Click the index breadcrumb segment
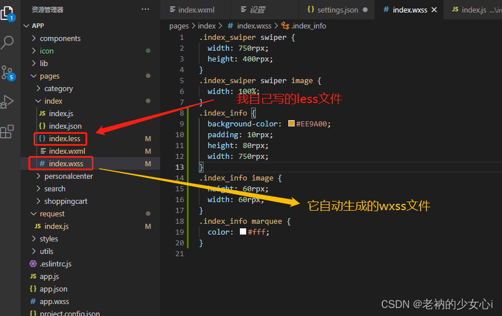The image size is (502, 316). point(207,26)
